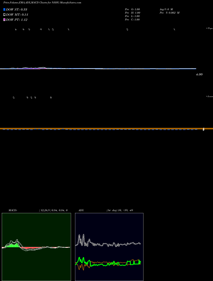Click the MACD panel title label
This screenshot has height=281, width=213.
click(13, 210)
